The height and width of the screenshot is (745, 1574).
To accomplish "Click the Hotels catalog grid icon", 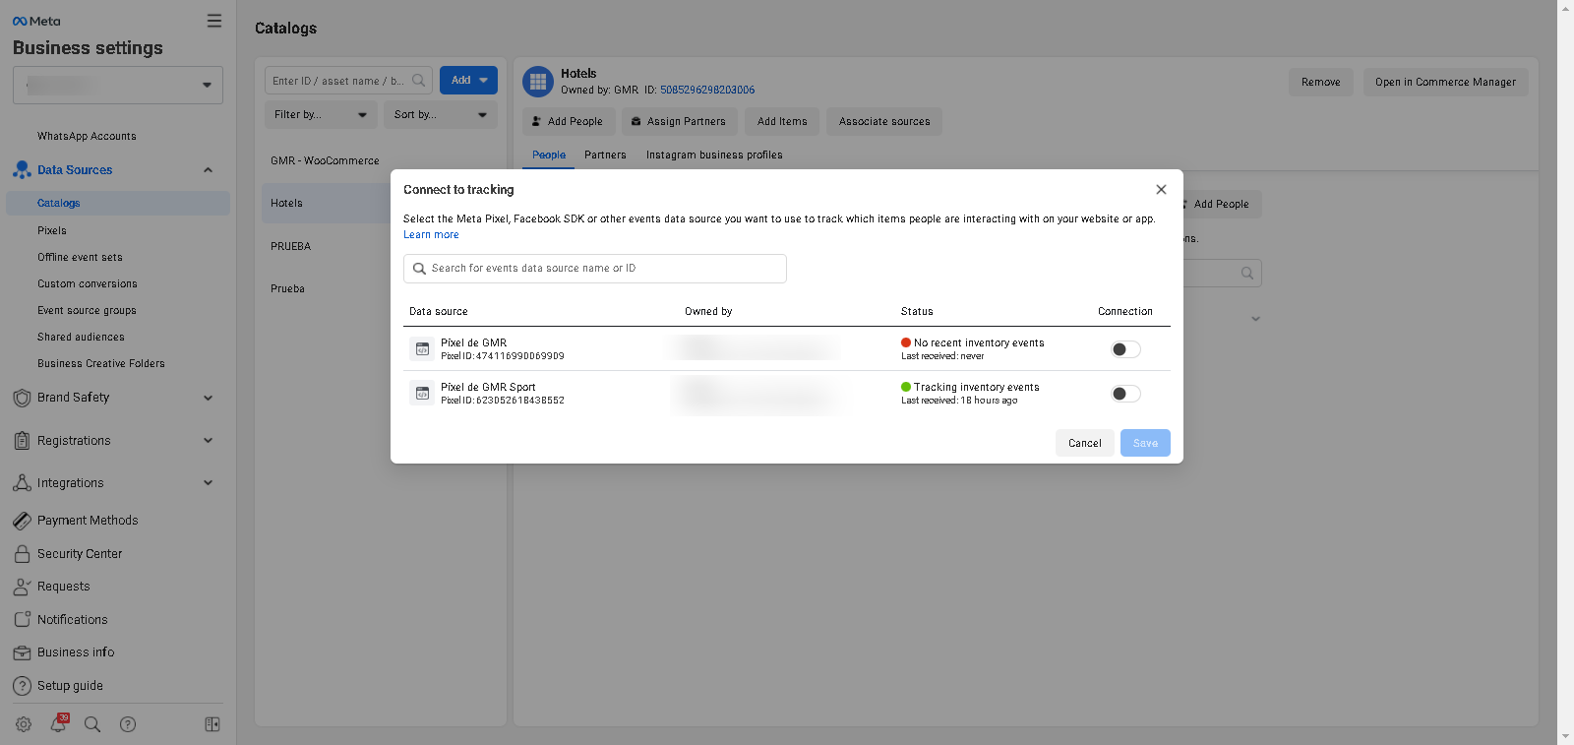I will tap(538, 82).
